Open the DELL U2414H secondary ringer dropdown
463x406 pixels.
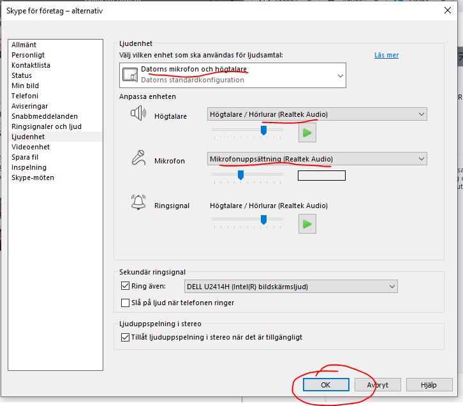point(291,287)
